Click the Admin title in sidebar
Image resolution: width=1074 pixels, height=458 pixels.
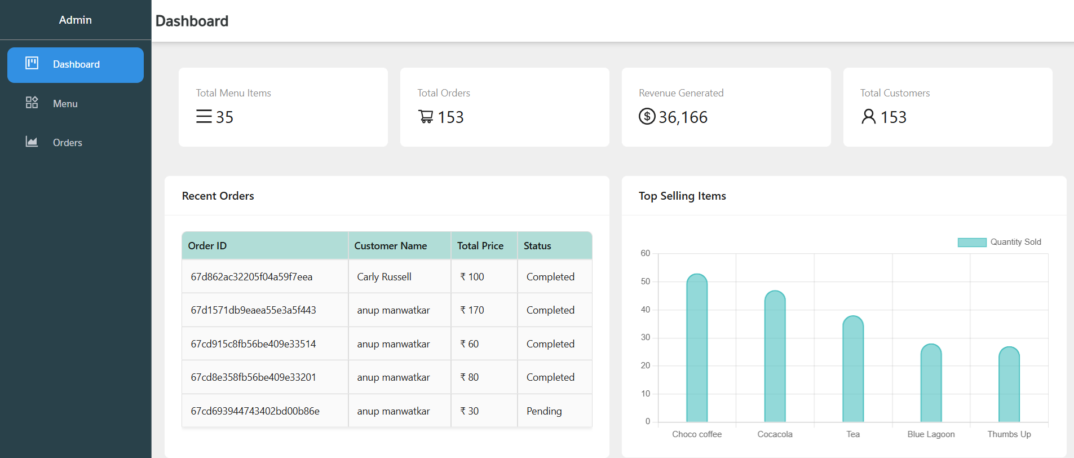click(76, 20)
